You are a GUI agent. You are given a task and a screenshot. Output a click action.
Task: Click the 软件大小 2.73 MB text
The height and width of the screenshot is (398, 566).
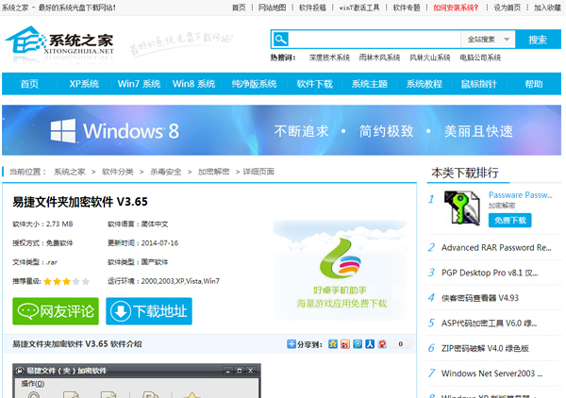tap(42, 224)
